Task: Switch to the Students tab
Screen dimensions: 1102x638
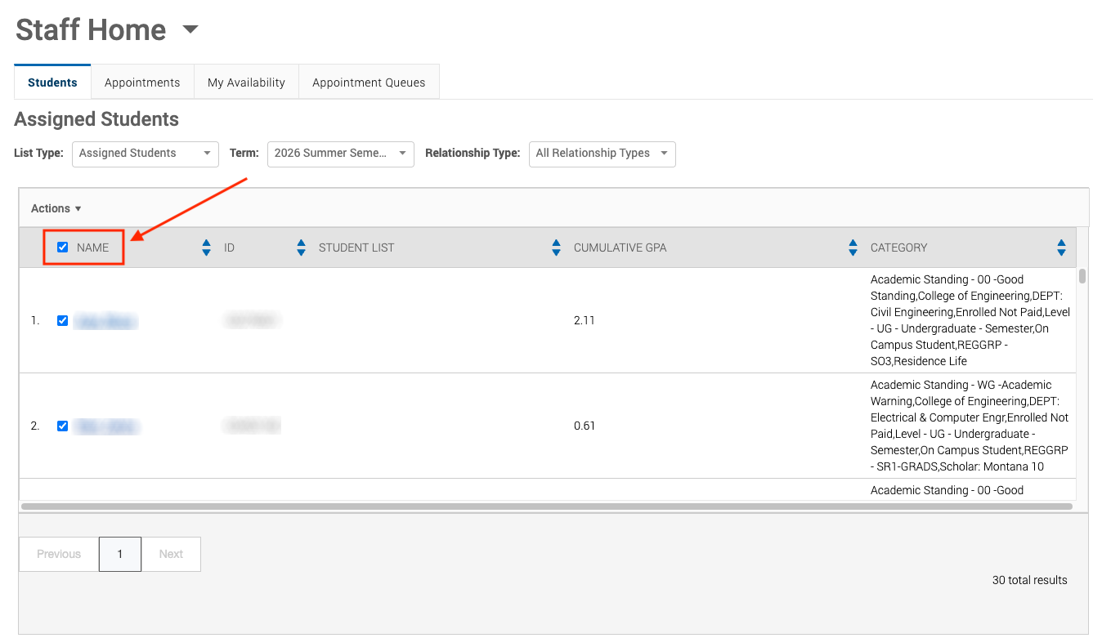Action: pyautogui.click(x=52, y=83)
